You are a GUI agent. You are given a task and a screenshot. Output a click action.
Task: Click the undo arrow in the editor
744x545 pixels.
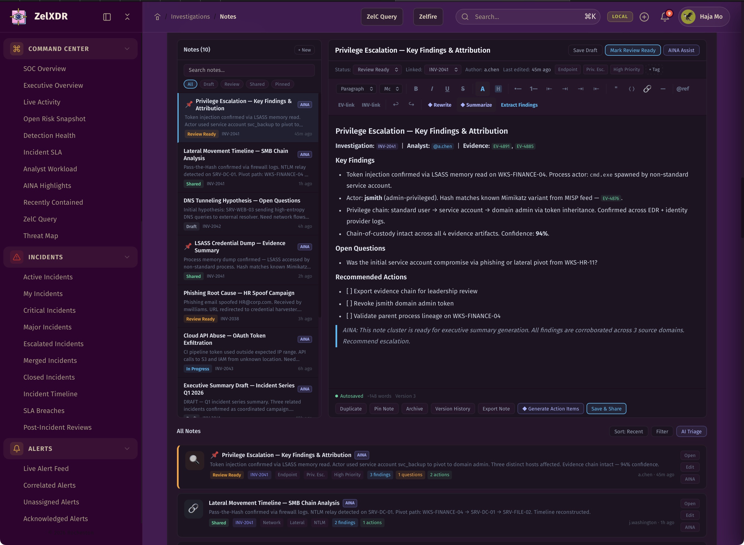(395, 105)
